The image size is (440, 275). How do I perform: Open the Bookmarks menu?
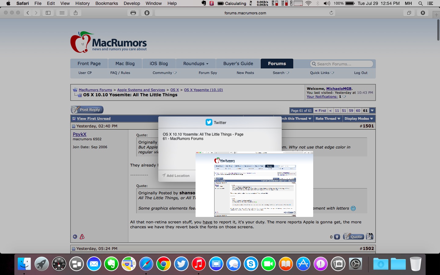point(107,3)
